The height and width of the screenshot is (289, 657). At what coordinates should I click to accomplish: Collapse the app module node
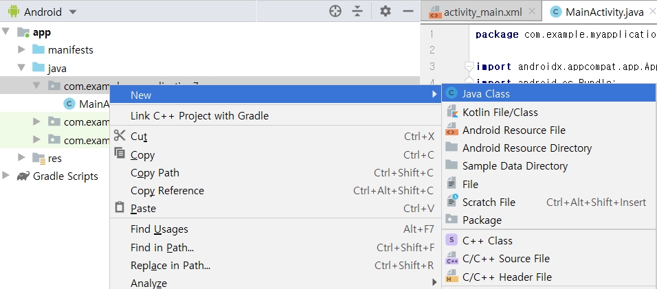(x=6, y=32)
